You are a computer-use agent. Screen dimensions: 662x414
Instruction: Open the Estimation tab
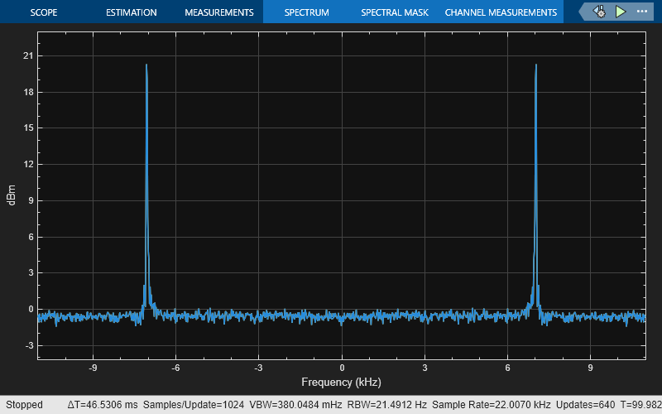132,12
